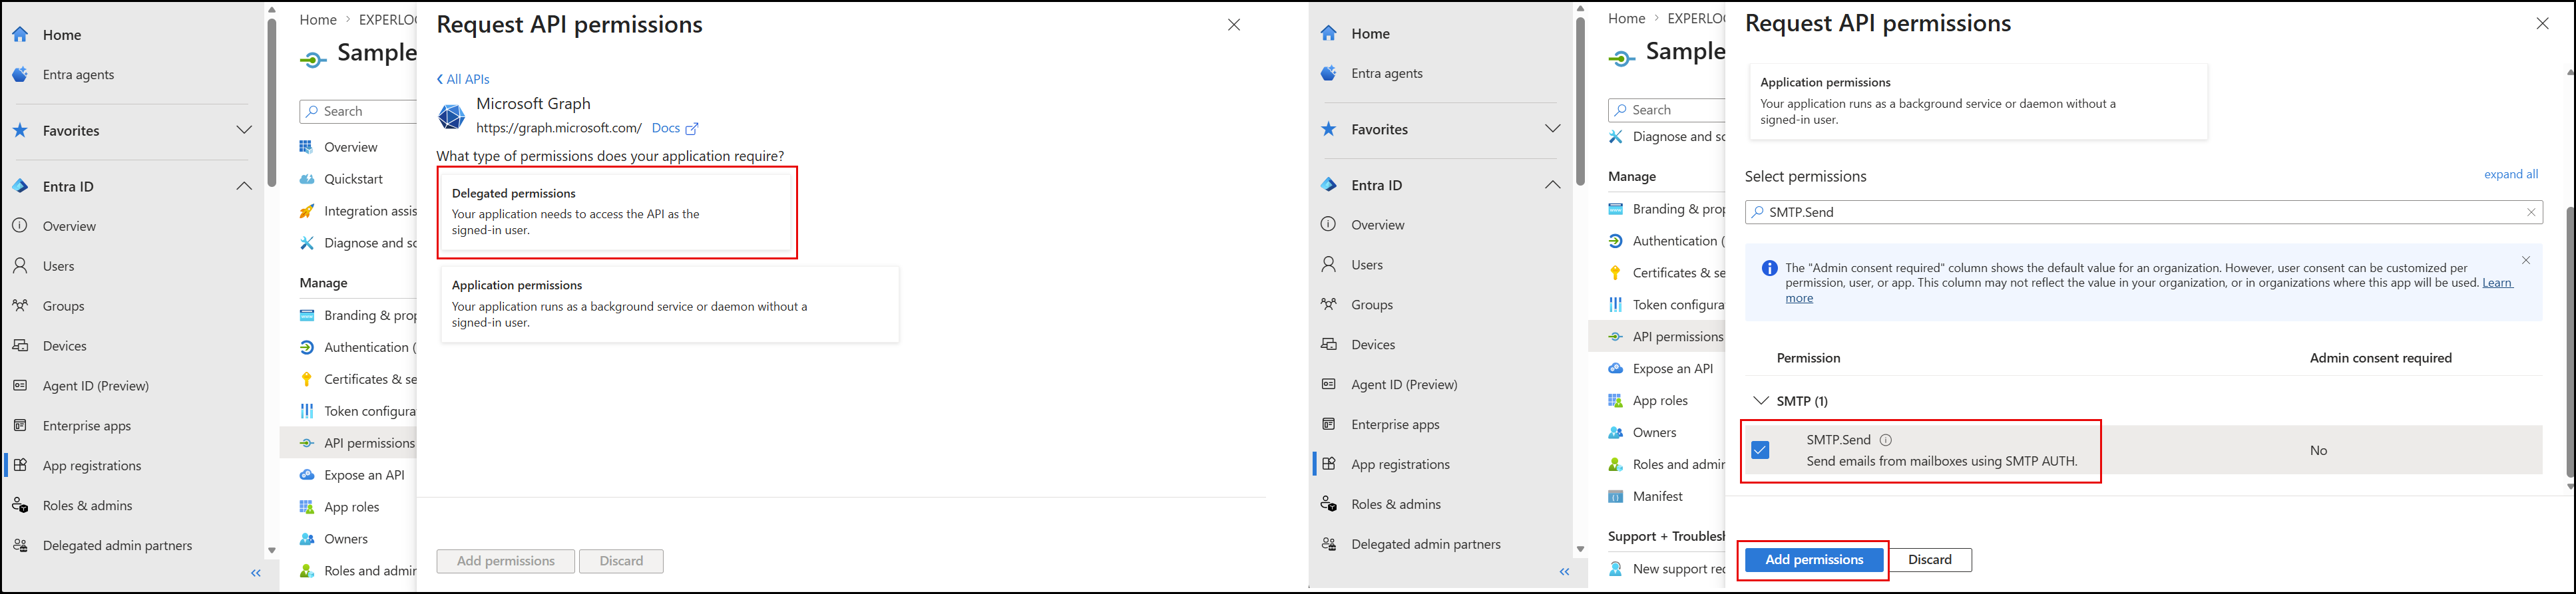This screenshot has height=594, width=2576.
Task: Open the Manifest icon in the right screenshot
Action: (x=1615, y=497)
